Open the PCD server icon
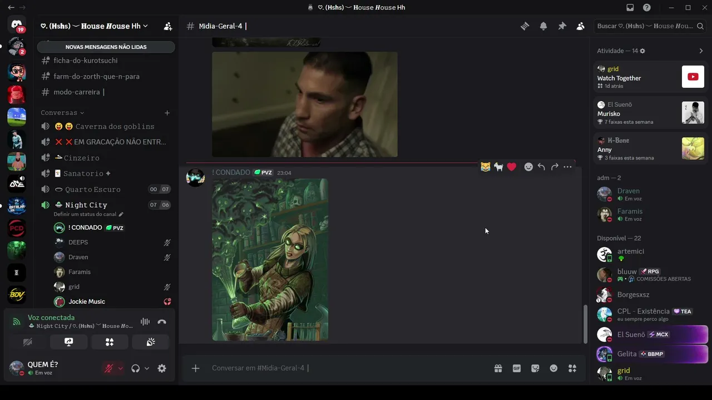This screenshot has height=400, width=712. [17, 228]
